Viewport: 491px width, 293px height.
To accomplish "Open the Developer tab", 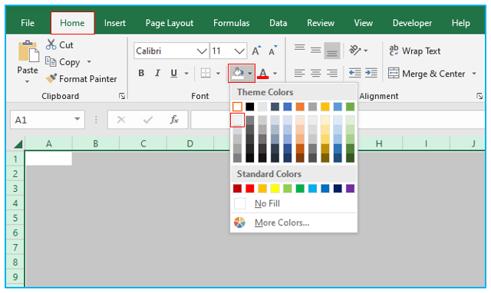I will pyautogui.click(x=412, y=23).
